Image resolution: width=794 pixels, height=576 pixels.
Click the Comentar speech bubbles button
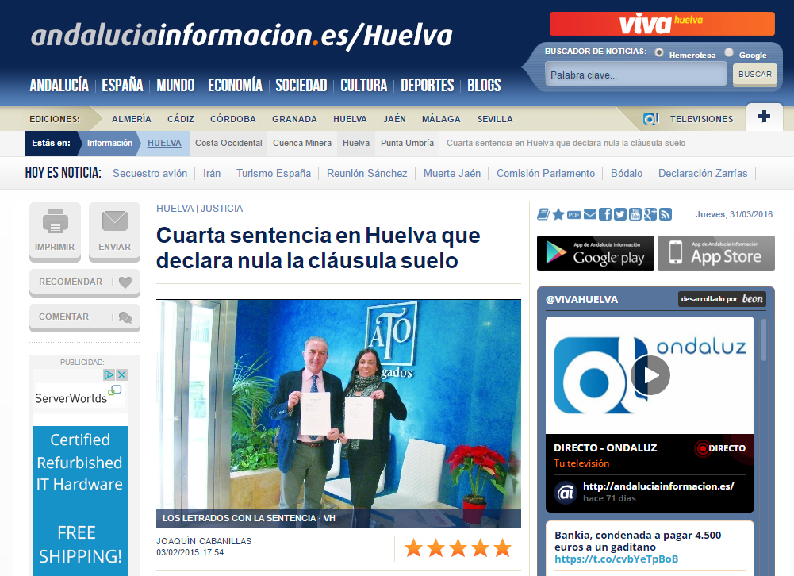coord(85,317)
